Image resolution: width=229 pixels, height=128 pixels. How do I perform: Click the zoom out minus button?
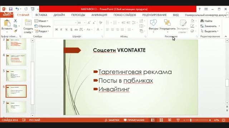point(184,120)
